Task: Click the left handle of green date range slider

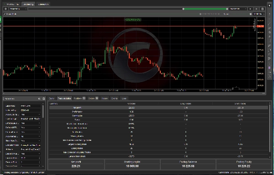Action: pos(183,9)
